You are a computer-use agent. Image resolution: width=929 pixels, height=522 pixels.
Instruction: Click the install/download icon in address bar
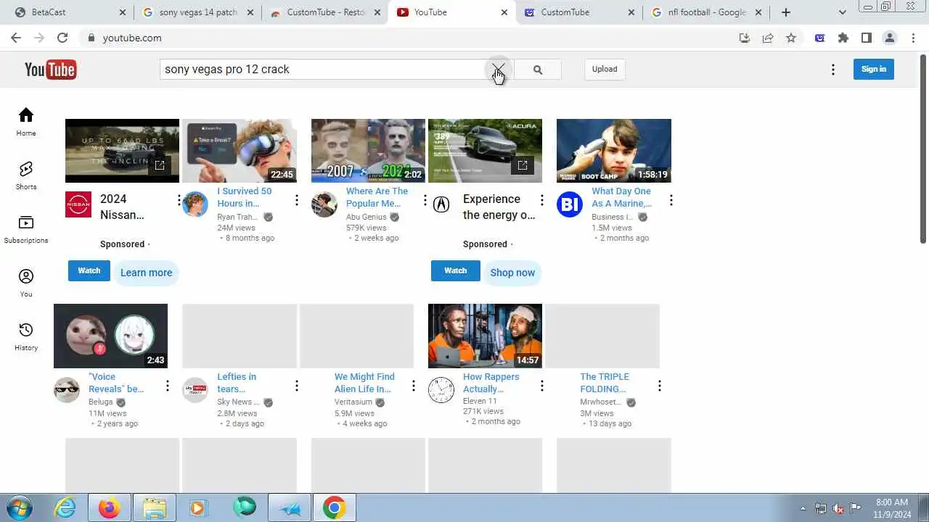745,38
